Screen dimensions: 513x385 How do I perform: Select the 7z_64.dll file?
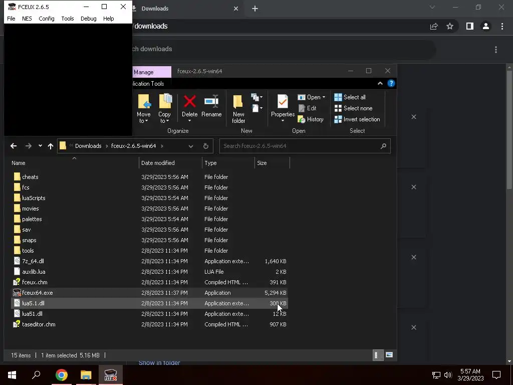pyautogui.click(x=149, y=261)
